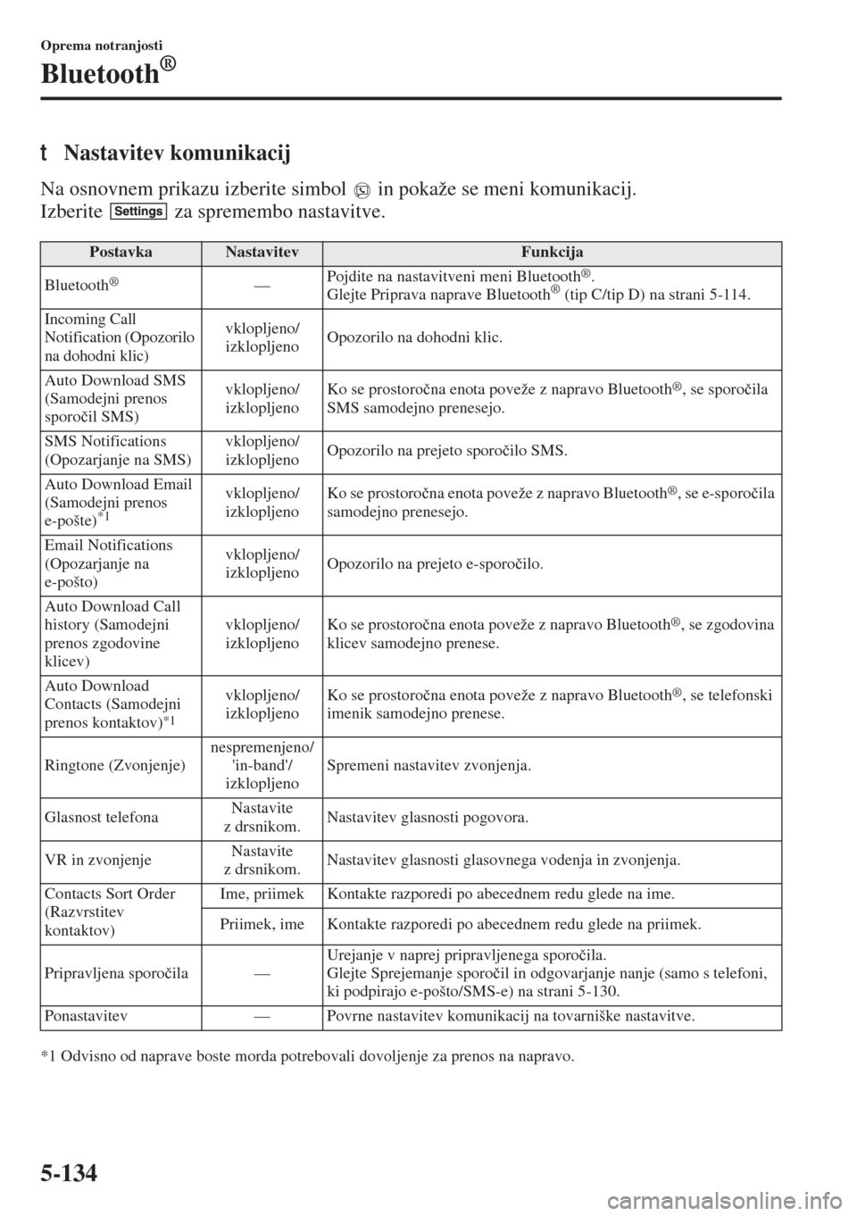Click the 'Ime, priimek' setting cell

click(262, 895)
